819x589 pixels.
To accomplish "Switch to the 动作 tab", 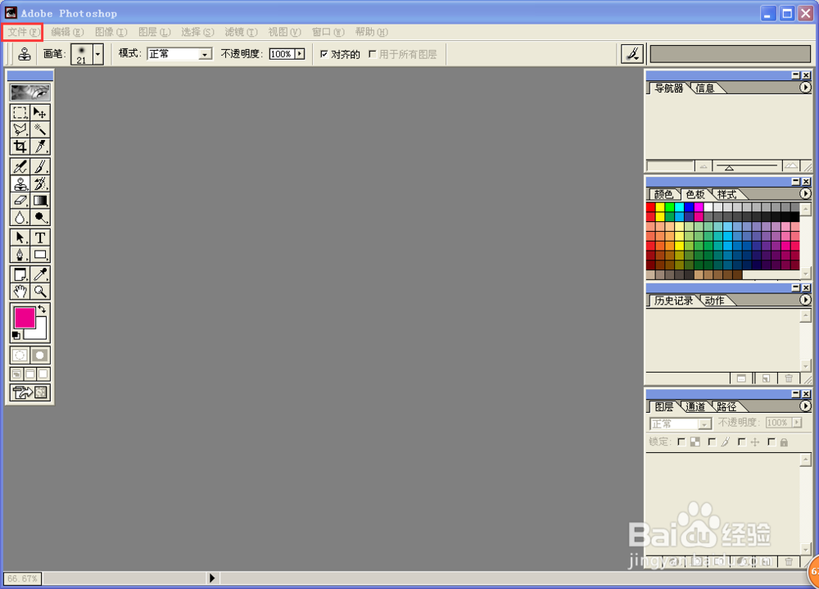I will pos(714,301).
